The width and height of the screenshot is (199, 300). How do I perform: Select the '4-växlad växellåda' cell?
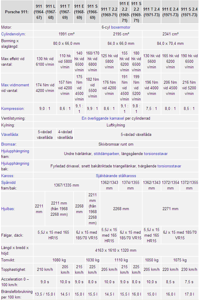click(65, 135)
